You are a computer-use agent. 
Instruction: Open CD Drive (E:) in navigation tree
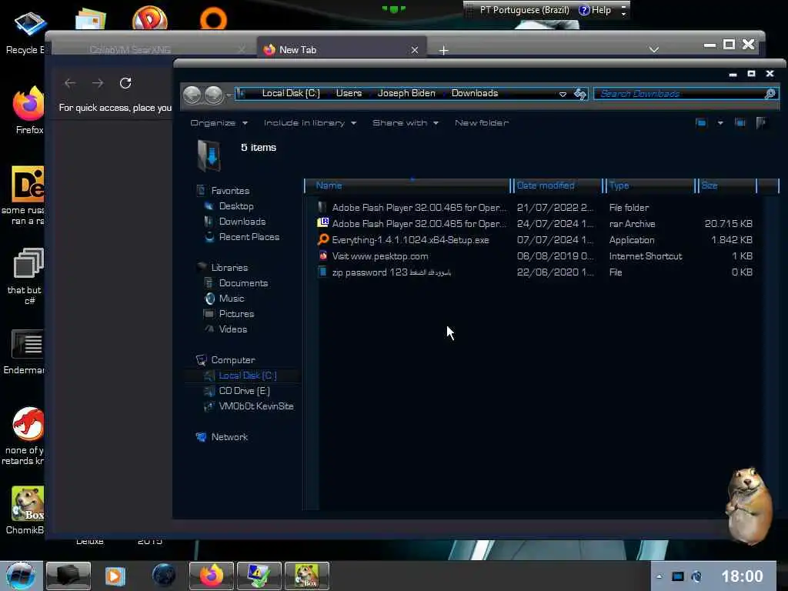pyautogui.click(x=244, y=390)
